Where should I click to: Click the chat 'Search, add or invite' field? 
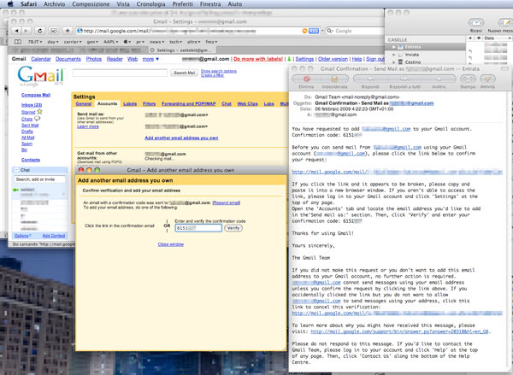coord(39,179)
